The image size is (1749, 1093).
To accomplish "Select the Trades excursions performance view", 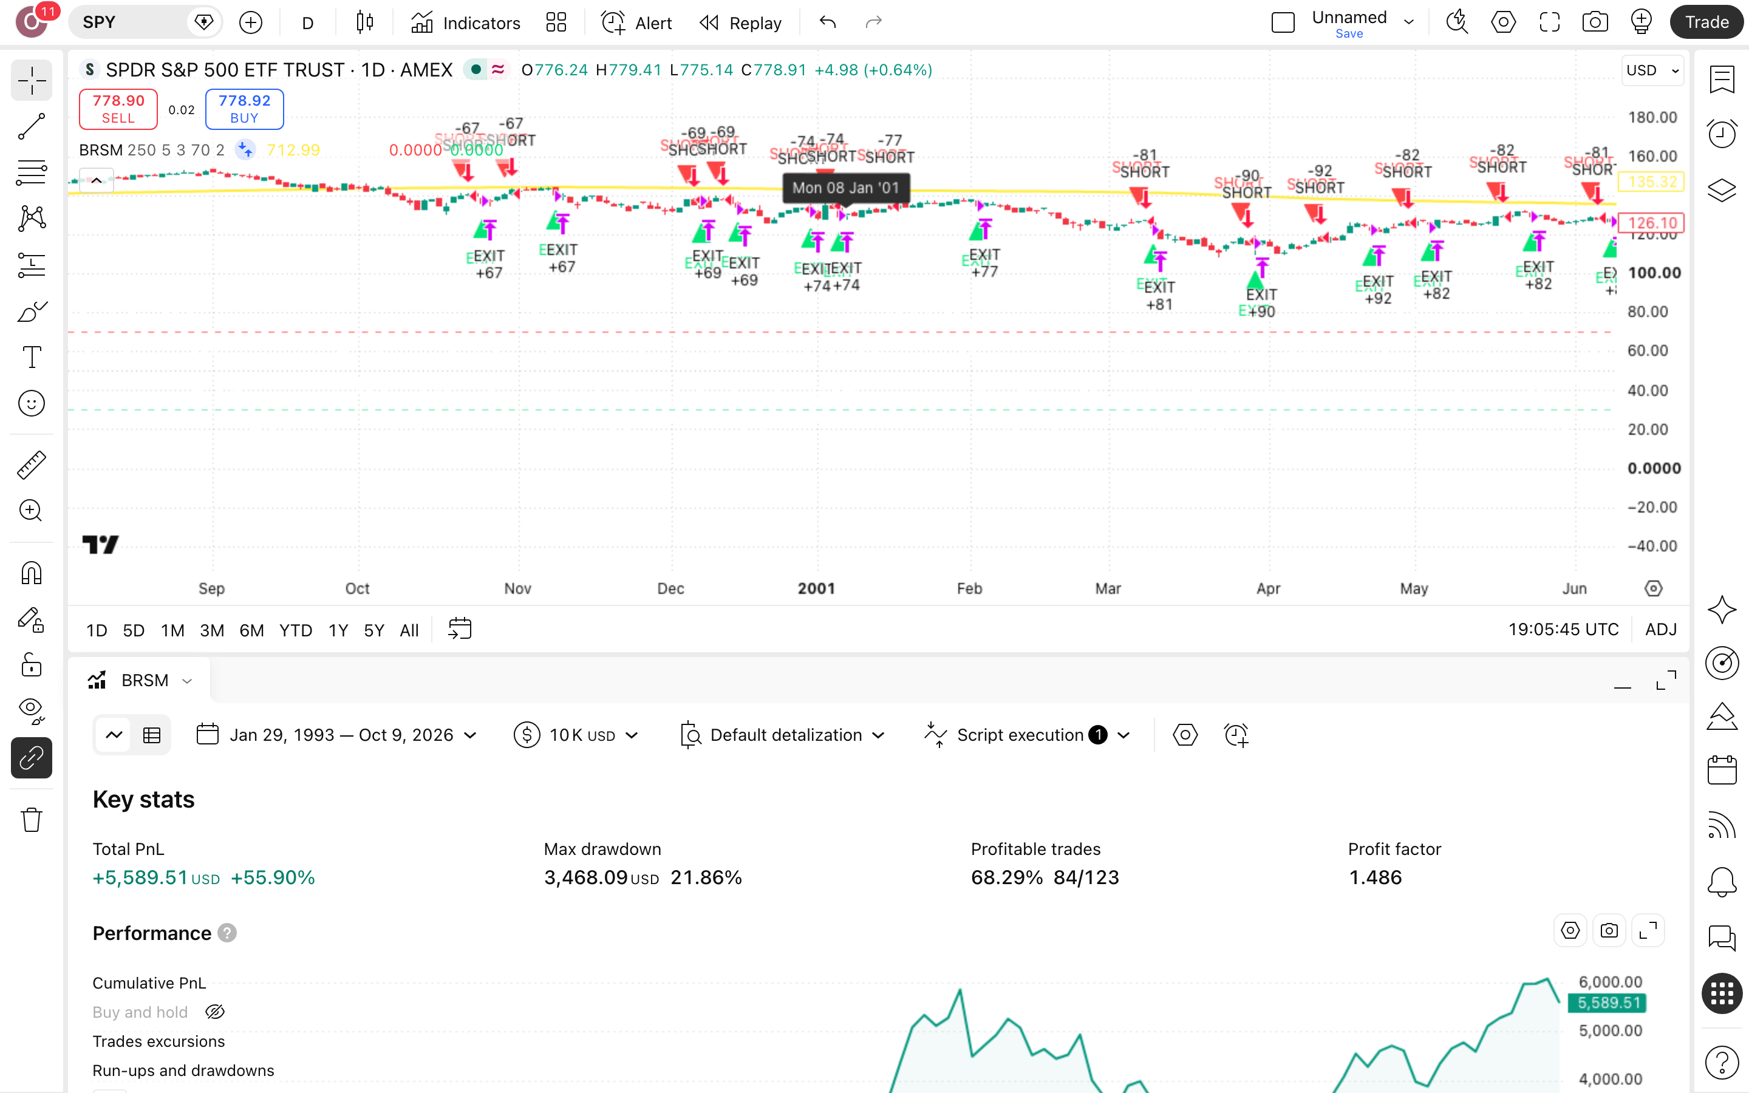I will [x=159, y=1041].
